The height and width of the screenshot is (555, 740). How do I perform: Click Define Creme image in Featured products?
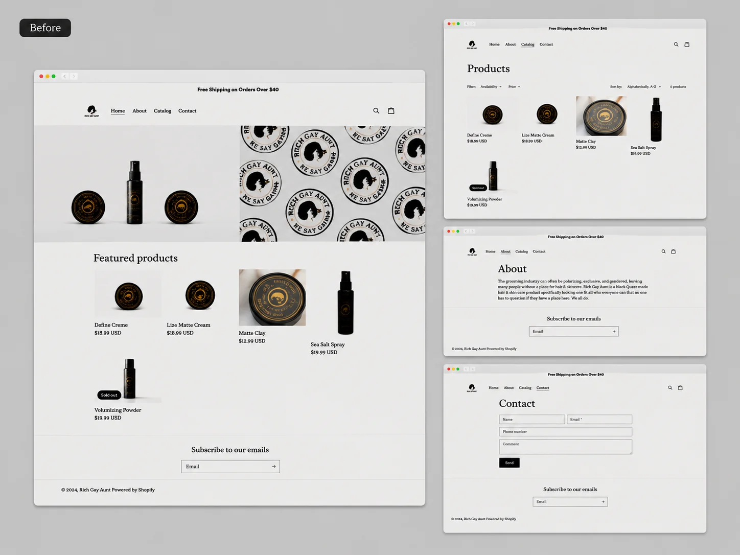click(x=128, y=294)
